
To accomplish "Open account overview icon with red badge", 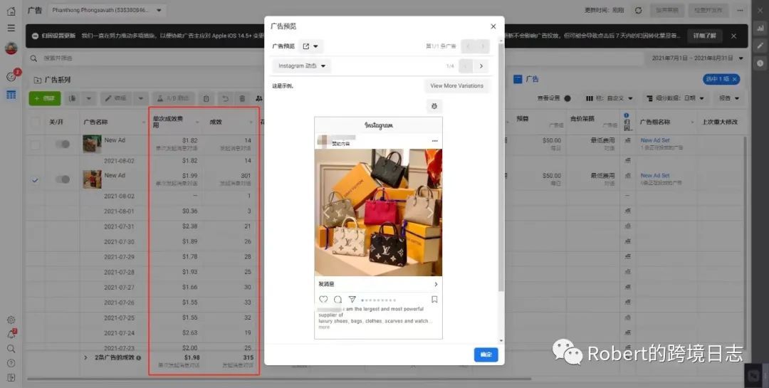I will (x=12, y=76).
